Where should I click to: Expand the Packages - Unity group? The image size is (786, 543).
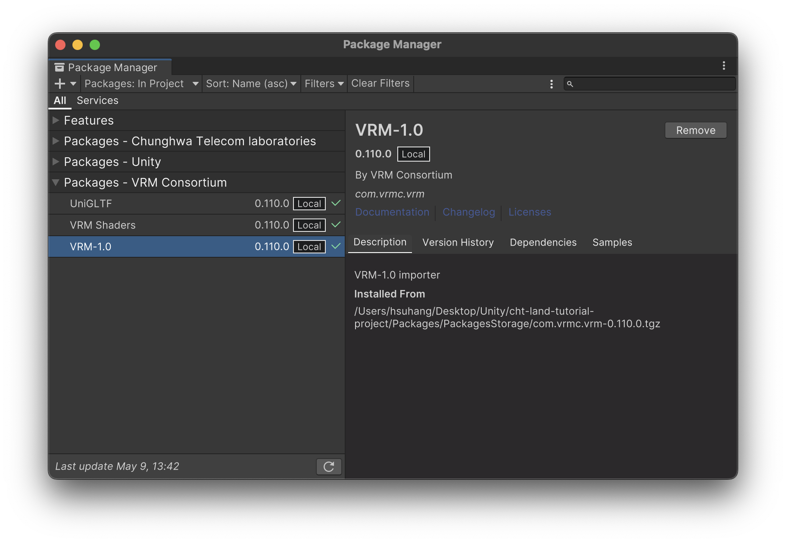[x=56, y=162]
